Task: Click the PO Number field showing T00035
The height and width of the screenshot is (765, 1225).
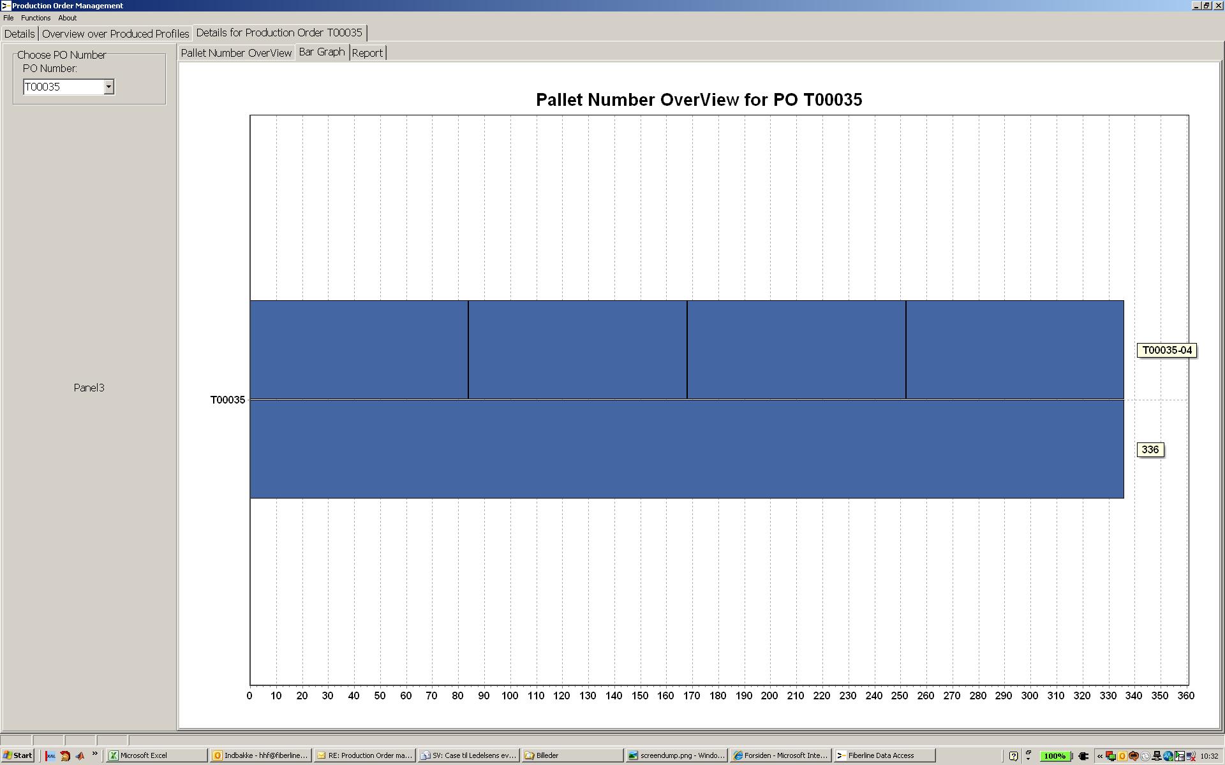Action: click(63, 87)
